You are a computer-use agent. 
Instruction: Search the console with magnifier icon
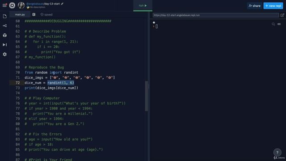[x=273, y=24]
